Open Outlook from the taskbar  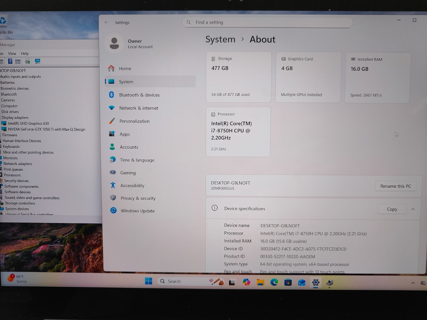(x=302, y=283)
